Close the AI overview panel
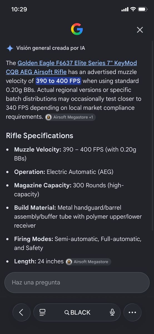Viewport: 154px width, 334px height. (x=140, y=30)
